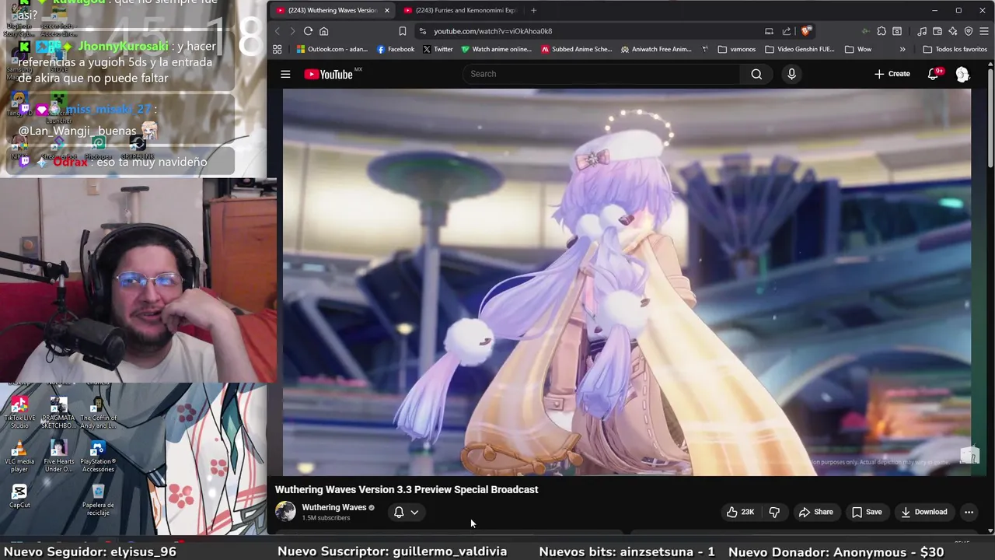Open the vamonos bookmarks folder
995x560 pixels.
point(736,49)
